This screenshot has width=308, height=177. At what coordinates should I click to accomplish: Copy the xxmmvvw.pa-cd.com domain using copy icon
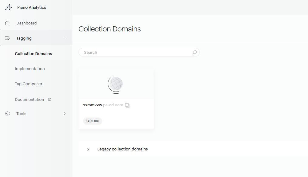[127, 105]
